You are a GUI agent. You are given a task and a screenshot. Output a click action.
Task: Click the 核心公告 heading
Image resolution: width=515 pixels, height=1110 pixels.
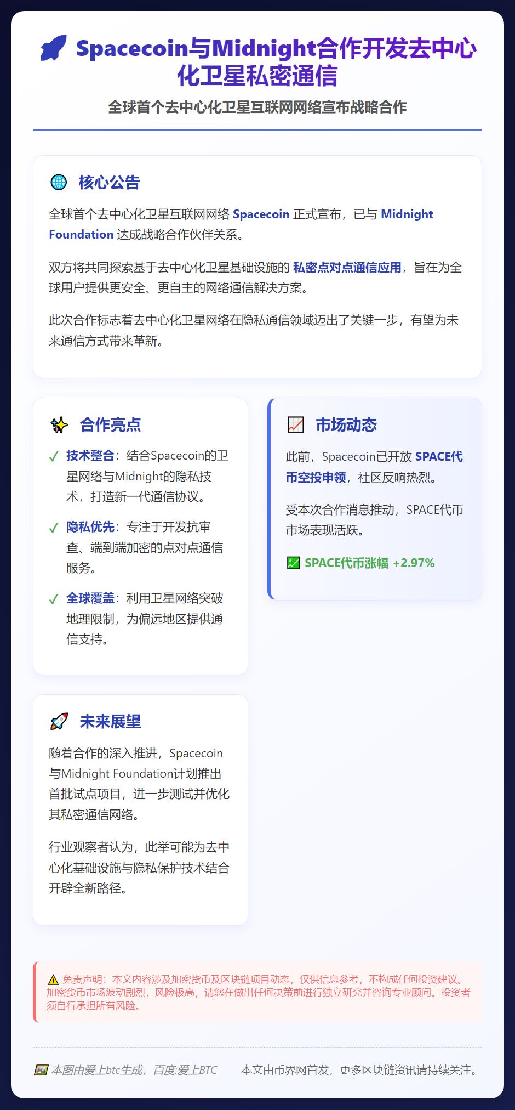pos(109,182)
